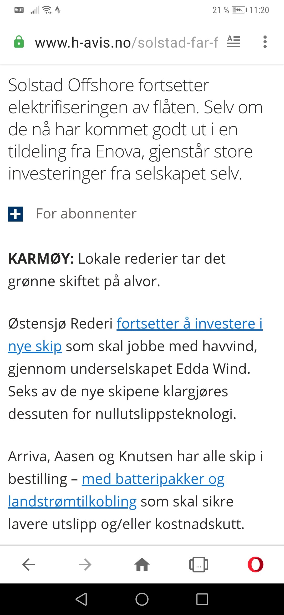Open the 'nye skip' link text

tap(35, 347)
